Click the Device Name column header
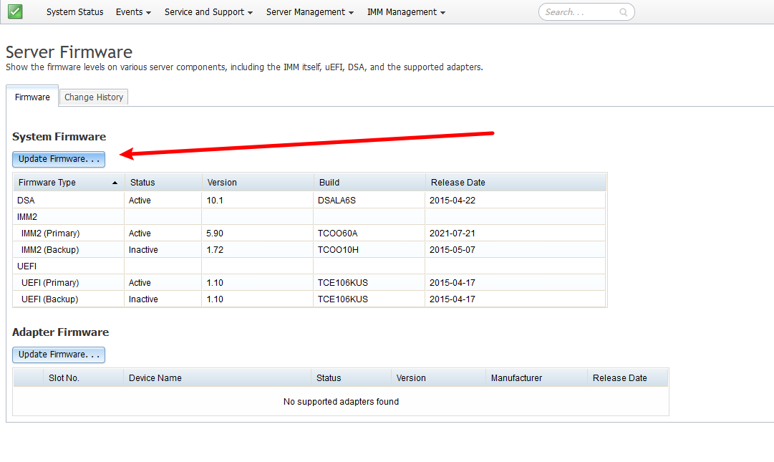The height and width of the screenshot is (462, 774). 155,378
